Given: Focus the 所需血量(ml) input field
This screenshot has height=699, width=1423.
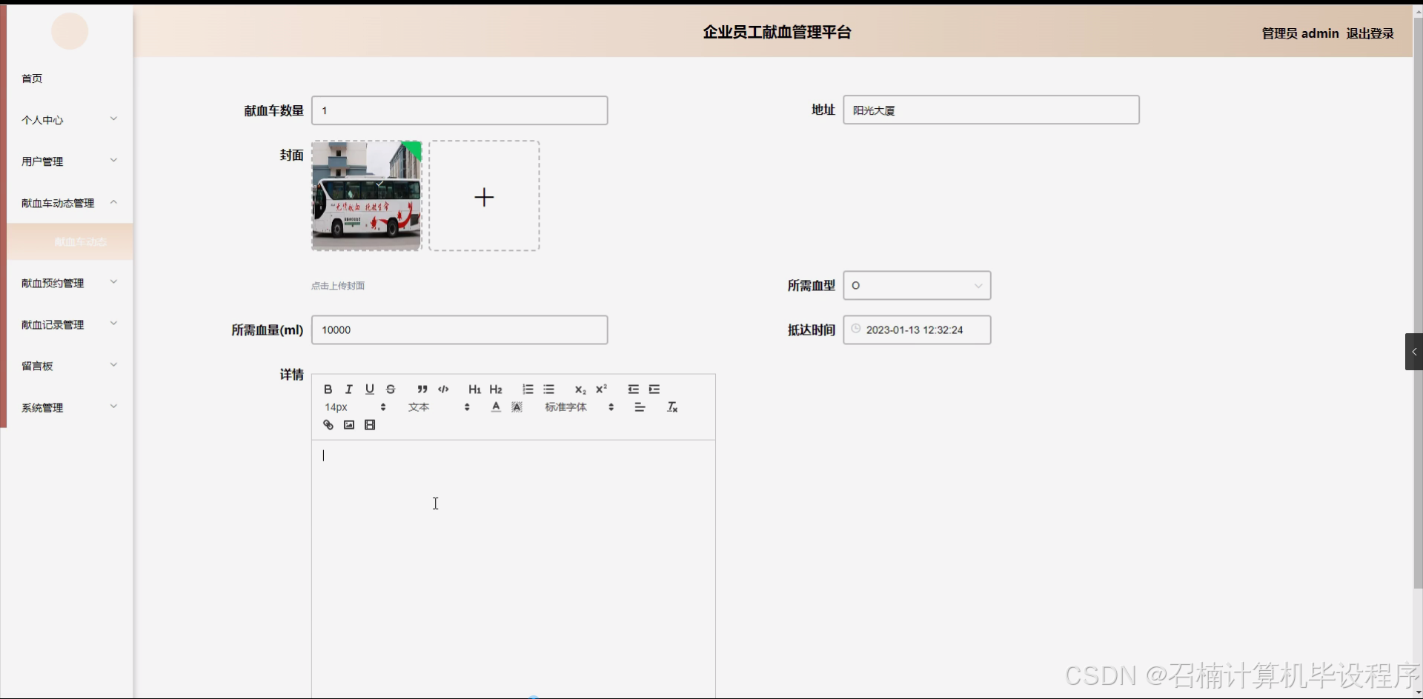Looking at the screenshot, I should [460, 330].
